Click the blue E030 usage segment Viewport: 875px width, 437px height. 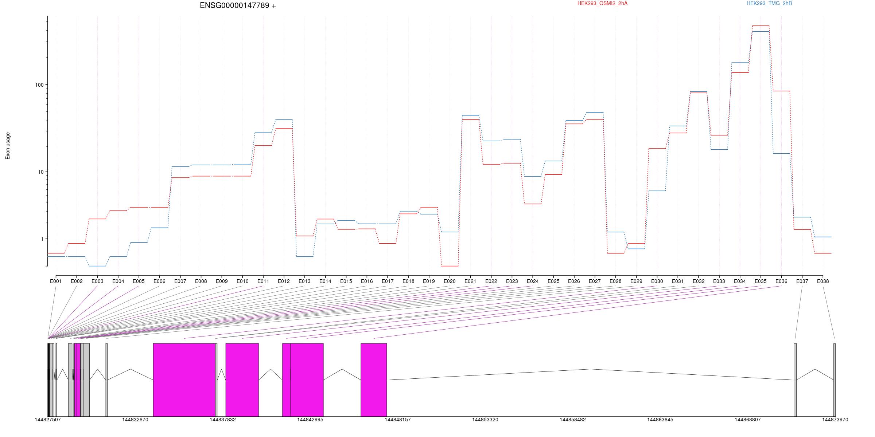(657, 191)
